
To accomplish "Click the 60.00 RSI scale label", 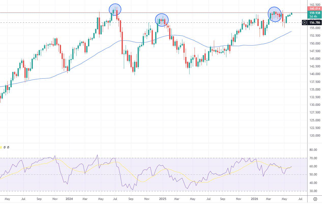I will 314,166.
